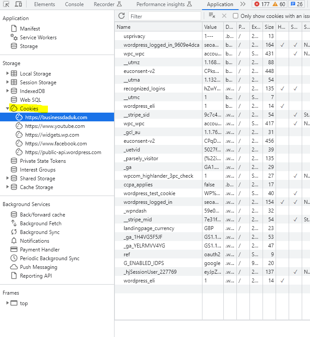Show more DevTools tabs via the chevron
The image size is (310, 337).
(243, 4)
